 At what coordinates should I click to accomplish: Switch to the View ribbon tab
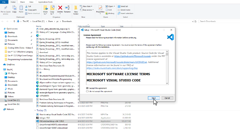click(x=31, y=2)
